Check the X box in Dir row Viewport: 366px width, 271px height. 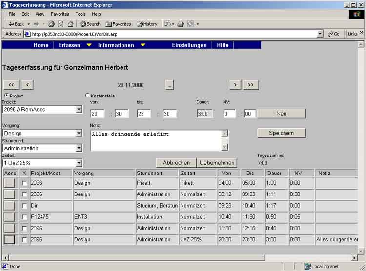click(x=24, y=206)
